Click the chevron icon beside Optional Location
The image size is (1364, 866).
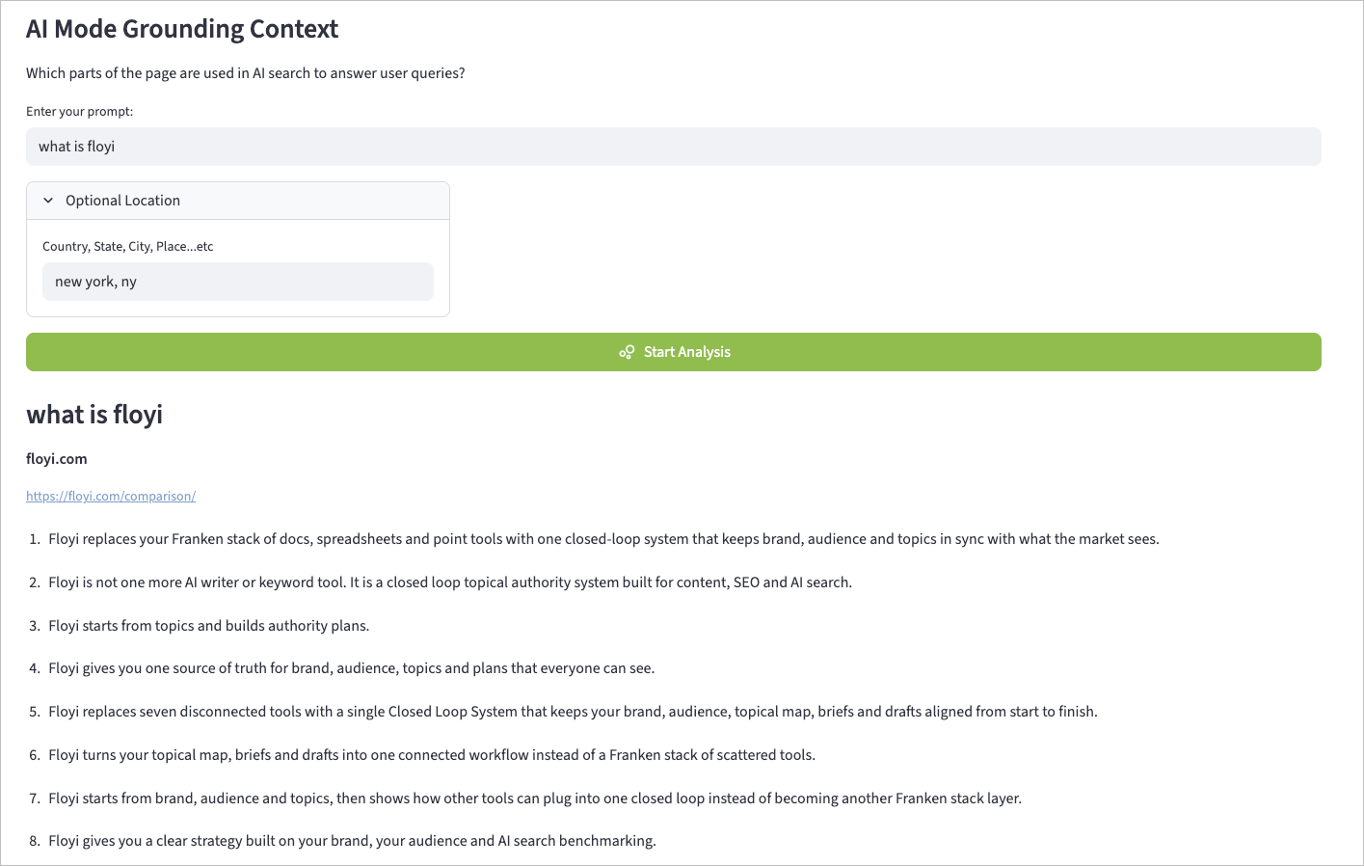coord(48,201)
